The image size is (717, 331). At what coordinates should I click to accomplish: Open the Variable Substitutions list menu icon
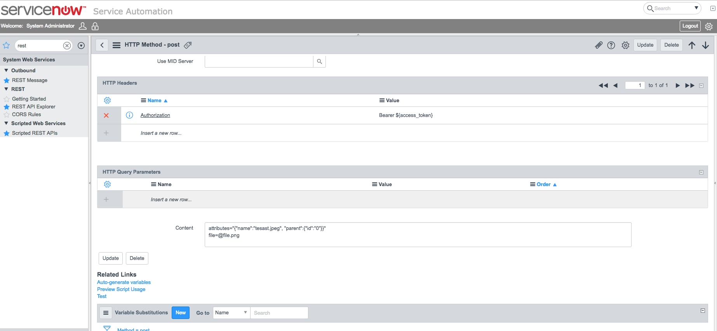(106, 313)
